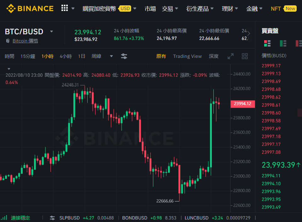The height and width of the screenshot is (222, 302).
Task: Click the New badge next to NFT
Action: (290, 8)
